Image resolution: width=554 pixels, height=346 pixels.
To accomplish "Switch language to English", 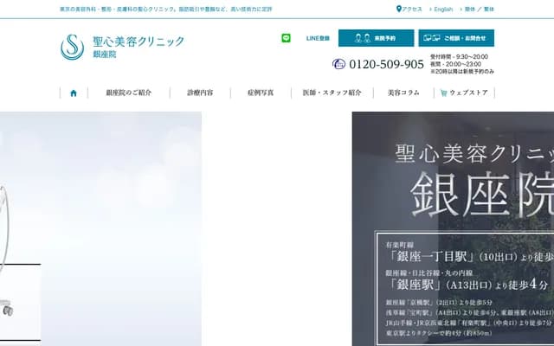I will point(441,9).
